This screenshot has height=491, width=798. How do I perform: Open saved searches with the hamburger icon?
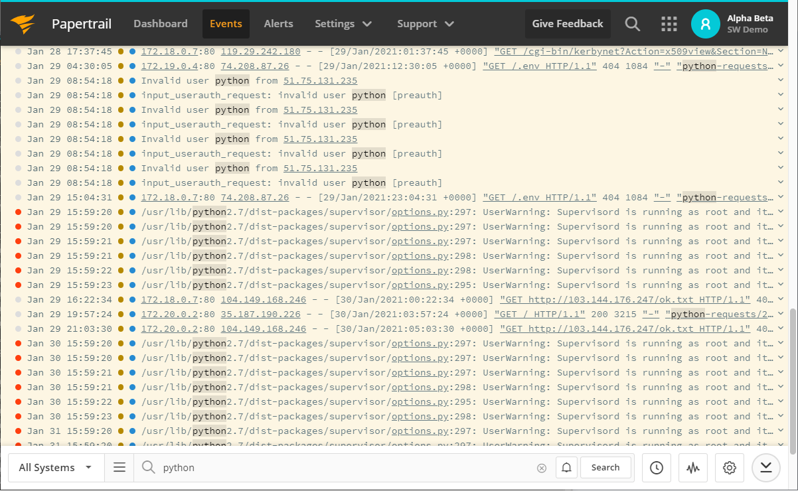coord(119,467)
